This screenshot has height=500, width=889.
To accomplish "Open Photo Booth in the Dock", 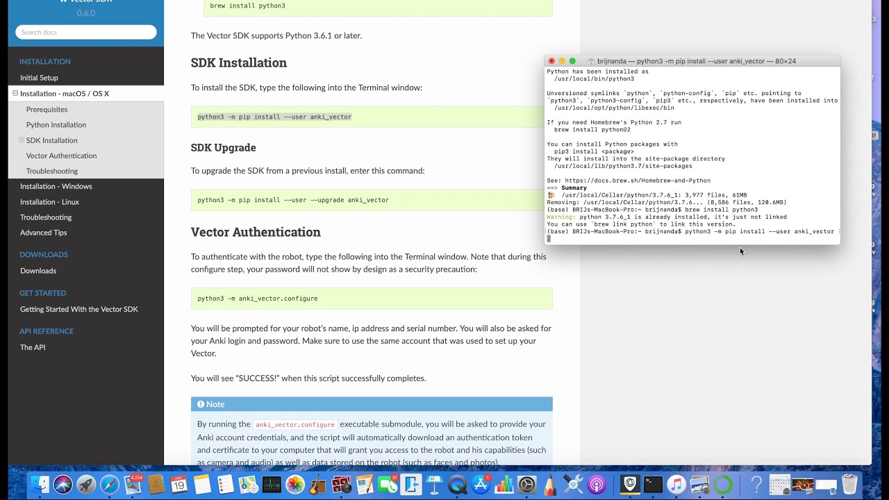I will [x=341, y=484].
